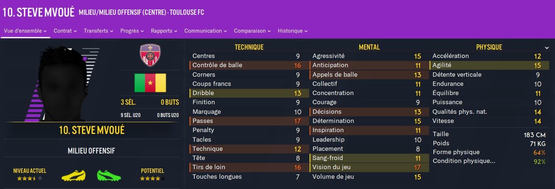Click the potential ability star rating
The image size is (555, 189).
coord(152,179)
